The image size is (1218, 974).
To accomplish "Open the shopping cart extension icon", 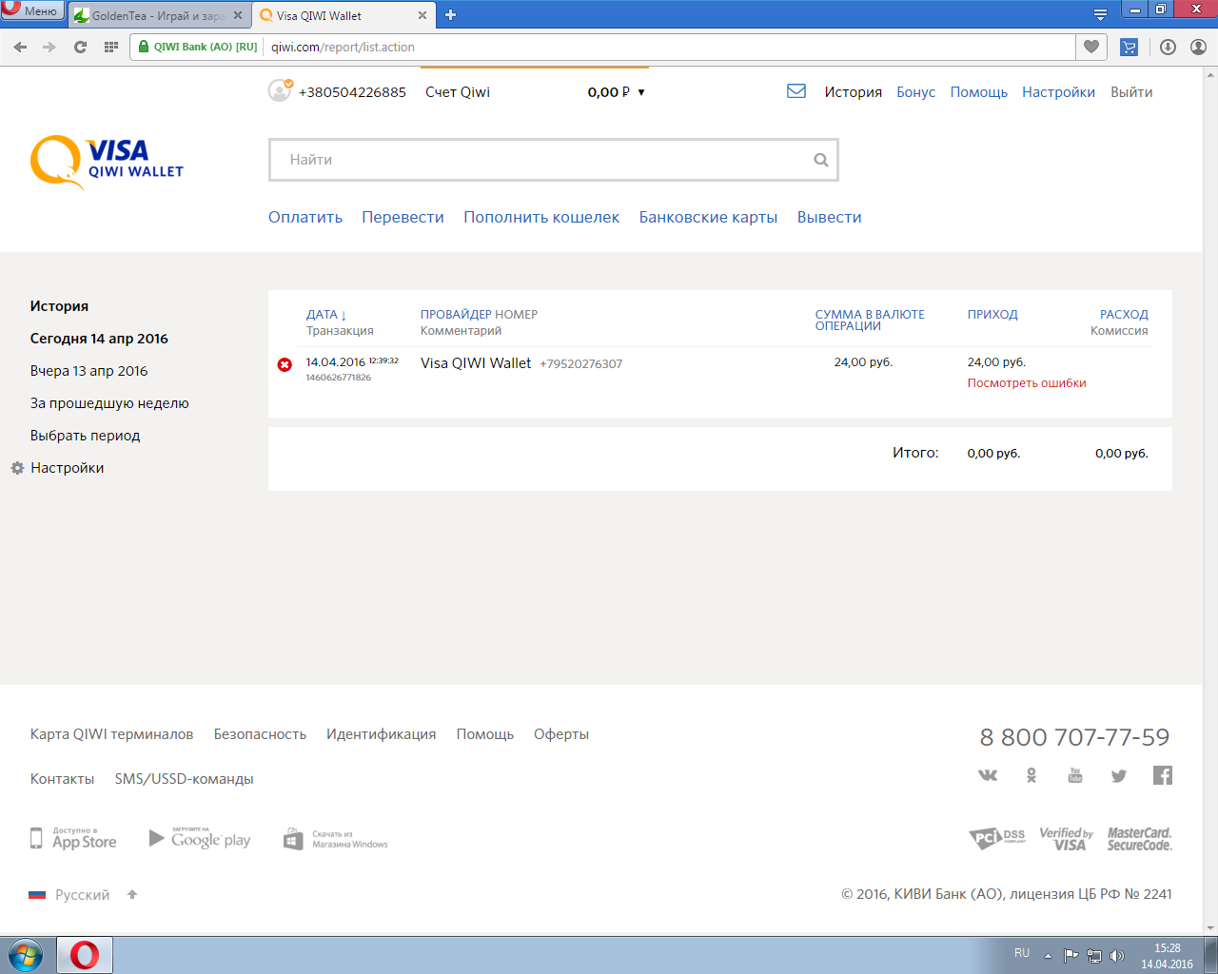I will tap(1130, 47).
